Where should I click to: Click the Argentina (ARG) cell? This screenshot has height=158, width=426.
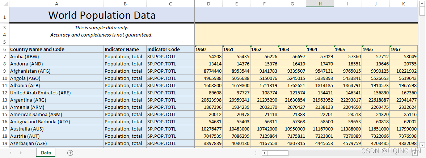coord(56,100)
